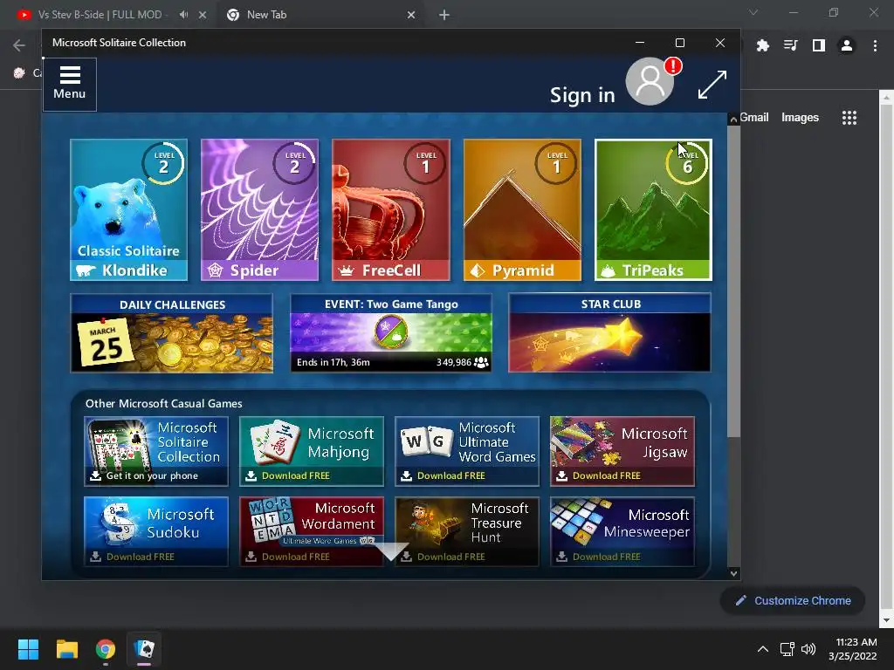Download Microsoft Mahjong free
The height and width of the screenshot is (670, 894).
click(312, 451)
